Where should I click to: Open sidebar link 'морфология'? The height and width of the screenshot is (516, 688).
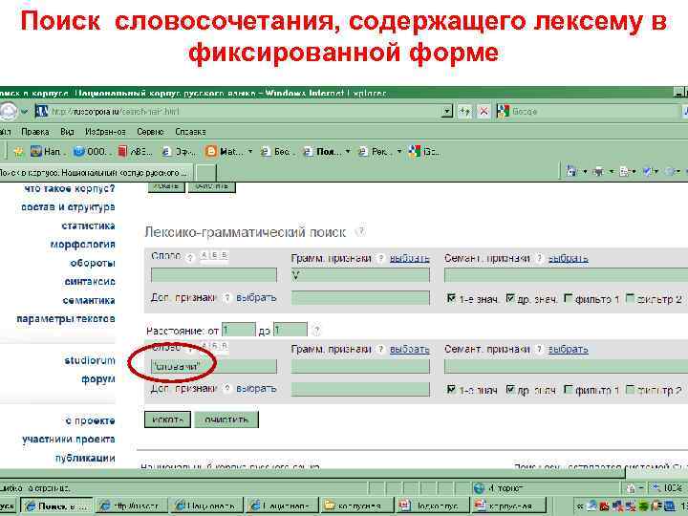(82, 245)
